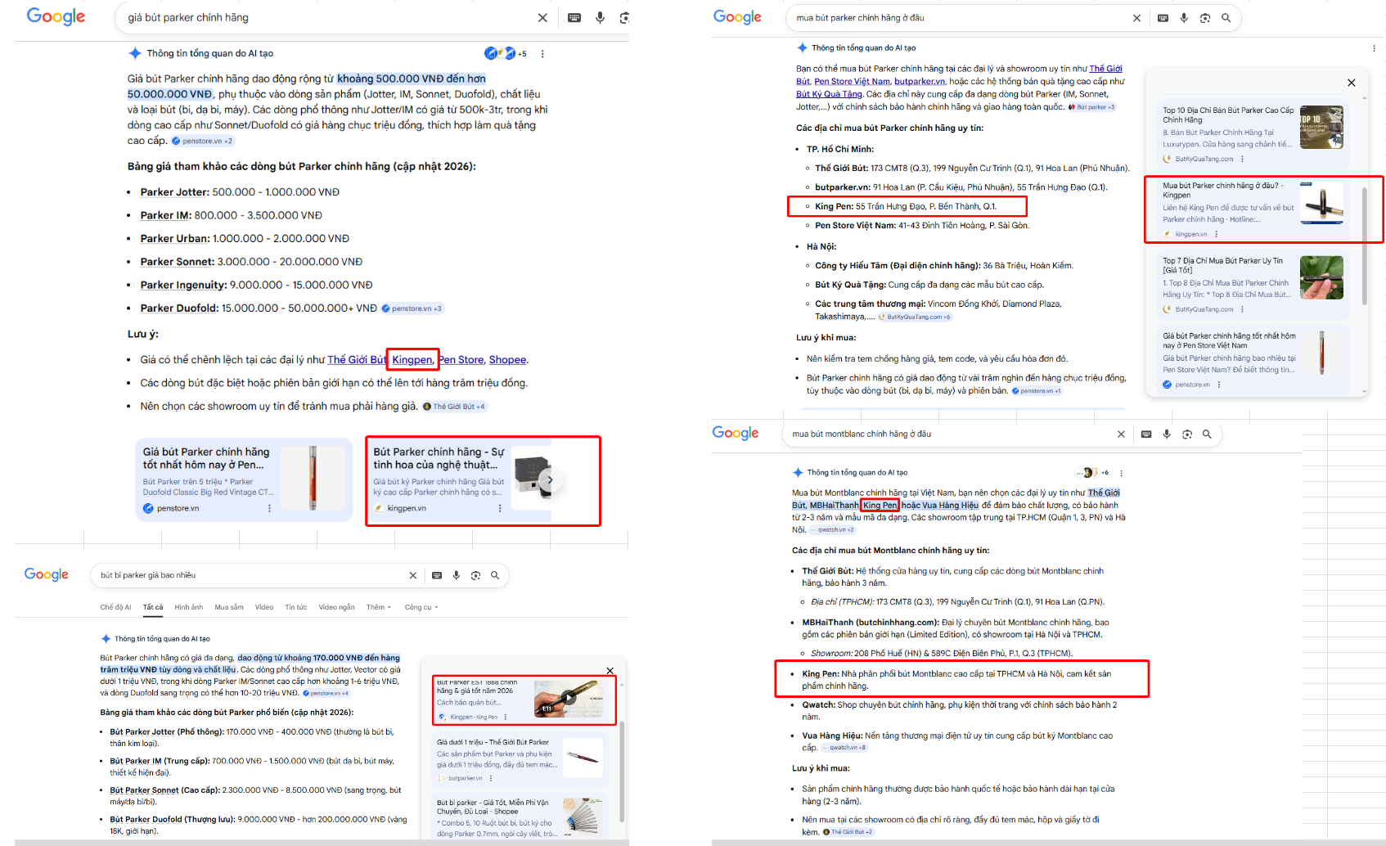Click magnifier search icon in montblanc search bar
The width and height of the screenshot is (1386, 846).
[x=1207, y=434]
